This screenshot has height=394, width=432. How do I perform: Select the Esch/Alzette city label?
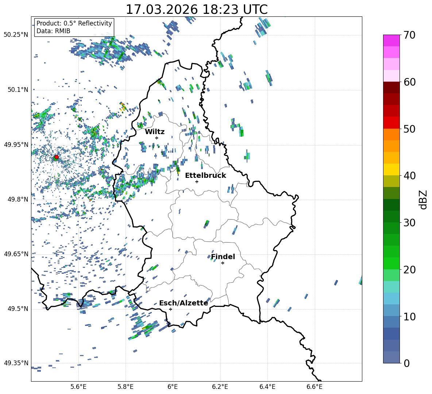184,303
